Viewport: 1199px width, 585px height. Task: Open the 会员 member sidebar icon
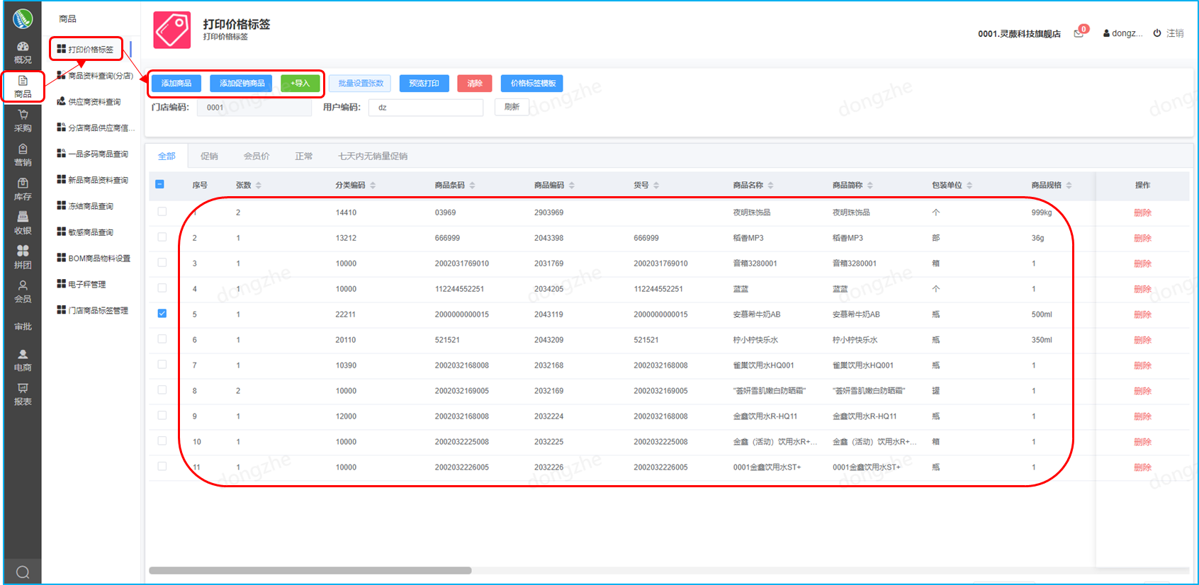click(x=23, y=291)
